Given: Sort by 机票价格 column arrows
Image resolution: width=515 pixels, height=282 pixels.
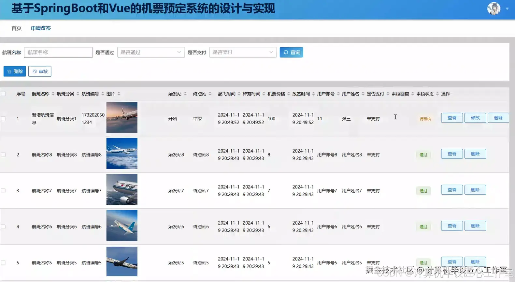Looking at the screenshot, I should [x=289, y=94].
